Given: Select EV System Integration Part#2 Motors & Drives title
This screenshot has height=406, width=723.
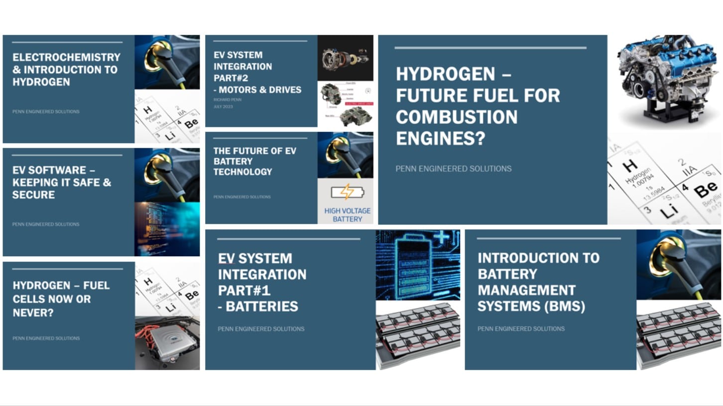Looking at the screenshot, I should pyautogui.click(x=257, y=72).
